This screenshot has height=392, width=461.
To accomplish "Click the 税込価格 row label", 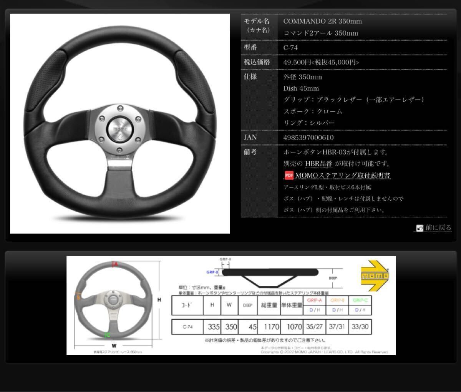I will pos(257,62).
